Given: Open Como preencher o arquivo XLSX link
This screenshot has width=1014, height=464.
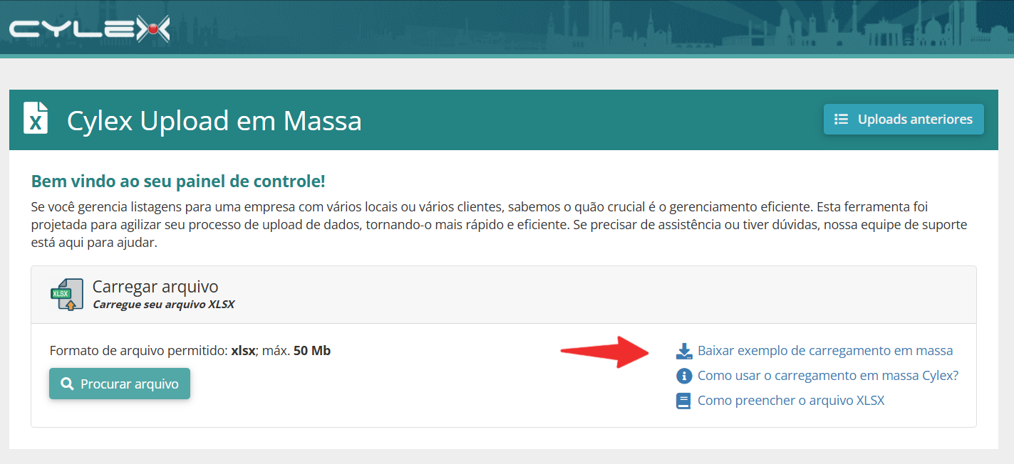Looking at the screenshot, I should [x=791, y=401].
